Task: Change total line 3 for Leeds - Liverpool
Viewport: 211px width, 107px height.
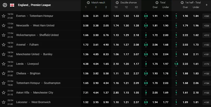Action: (146, 64)
